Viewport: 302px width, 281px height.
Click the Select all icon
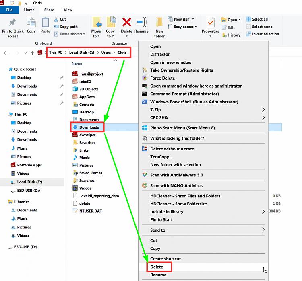click(248, 19)
